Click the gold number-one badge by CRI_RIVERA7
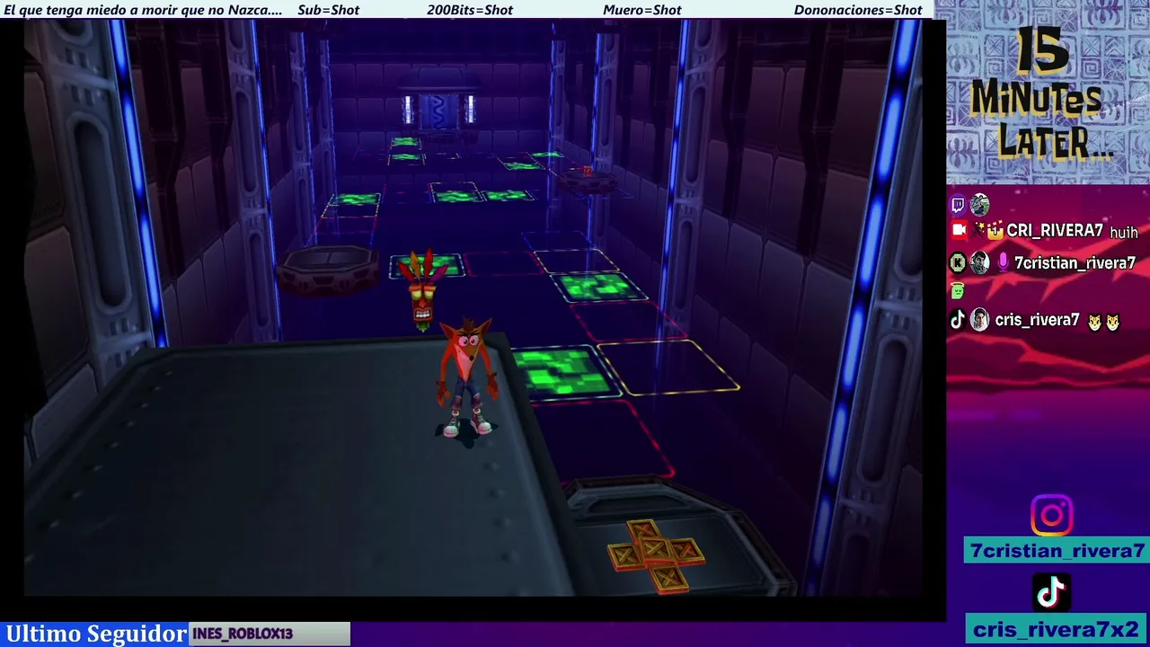Image resolution: width=1150 pixels, height=647 pixels. 995,231
